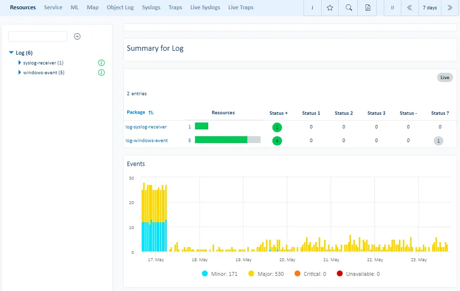This screenshot has width=460, height=291.
Task: Click the resource filter input field
Action: 38,37
